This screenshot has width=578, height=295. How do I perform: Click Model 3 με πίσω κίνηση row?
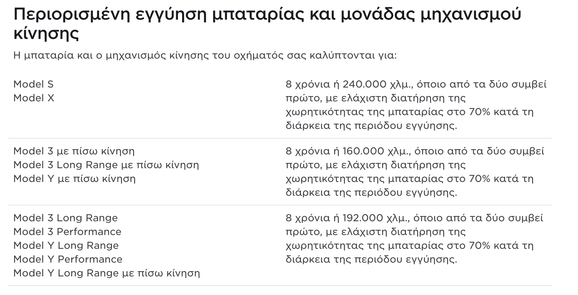point(74,151)
